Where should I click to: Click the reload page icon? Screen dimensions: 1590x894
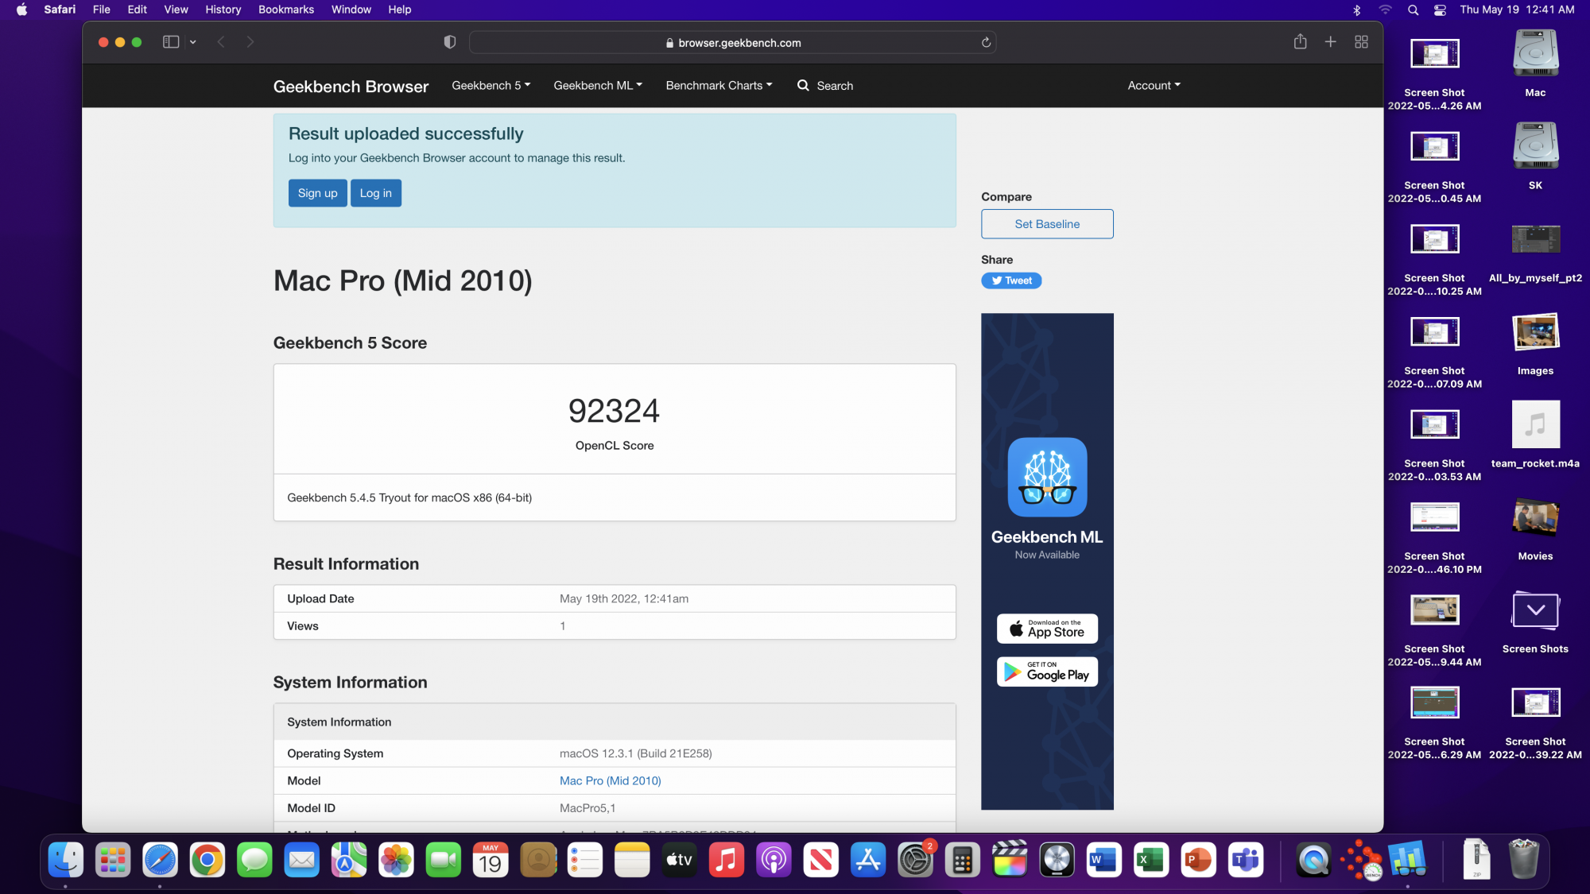tap(986, 43)
